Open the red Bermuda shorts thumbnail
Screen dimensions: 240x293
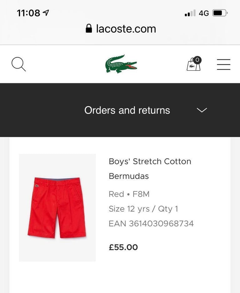(x=57, y=208)
